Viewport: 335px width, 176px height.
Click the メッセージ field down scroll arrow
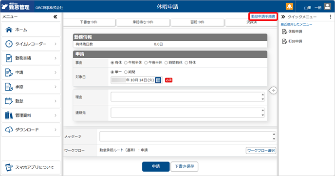[x=274, y=139]
